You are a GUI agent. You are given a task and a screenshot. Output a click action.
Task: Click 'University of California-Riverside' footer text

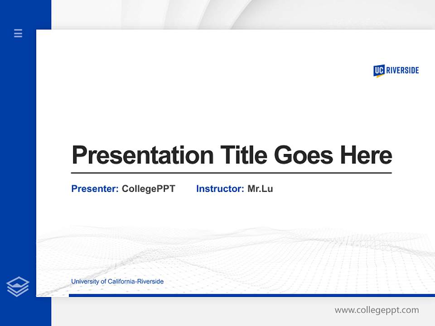pos(117,281)
